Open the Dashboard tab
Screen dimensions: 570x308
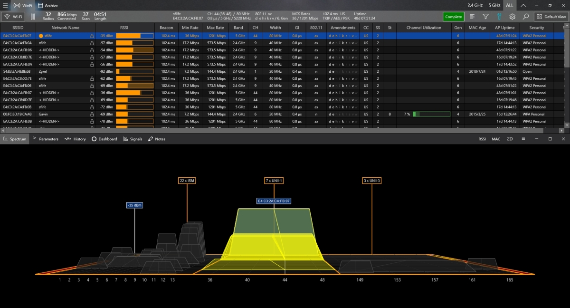[104, 139]
